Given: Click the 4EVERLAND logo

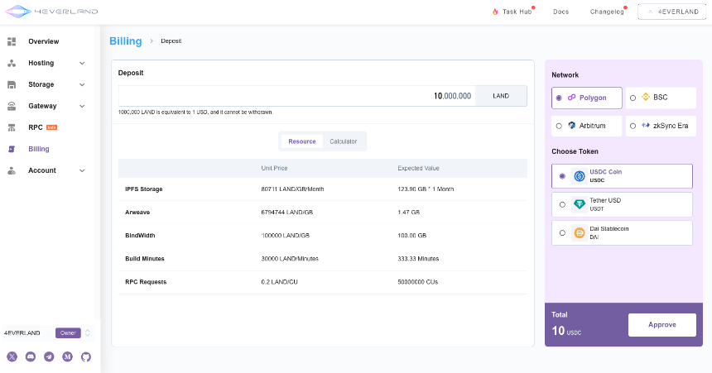Looking at the screenshot, I should tap(51, 12).
